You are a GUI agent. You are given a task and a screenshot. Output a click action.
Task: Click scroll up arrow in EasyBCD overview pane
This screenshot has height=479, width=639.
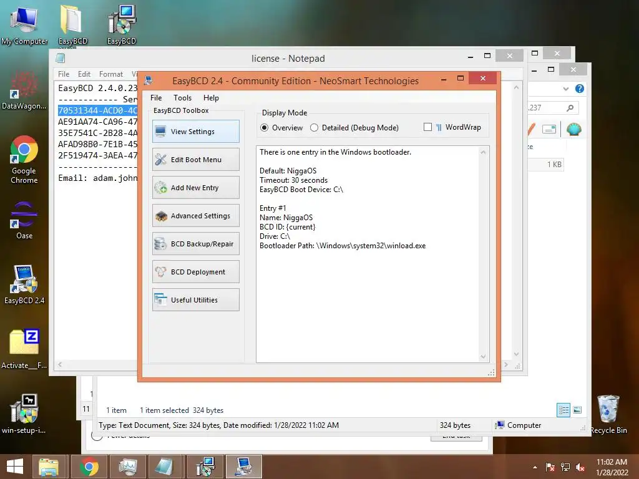point(483,152)
